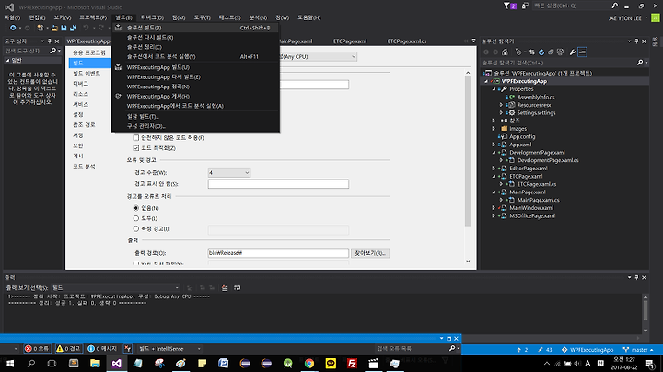Screen dimensions: 663x372
Task: Open the Debug menu in the menu bar
Action: (x=152, y=17)
